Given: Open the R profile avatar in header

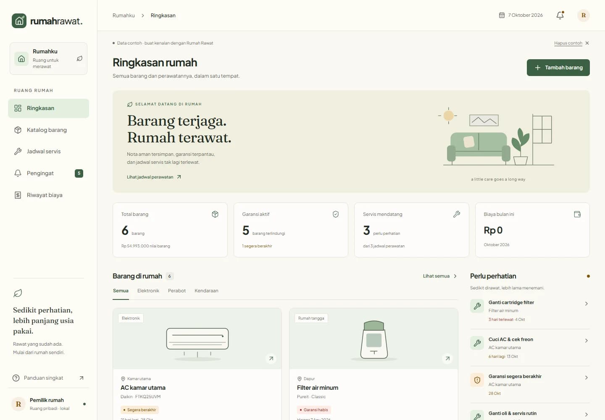Looking at the screenshot, I should click(x=584, y=16).
